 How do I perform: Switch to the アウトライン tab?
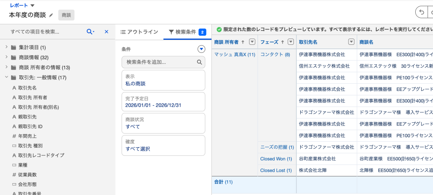click(140, 32)
